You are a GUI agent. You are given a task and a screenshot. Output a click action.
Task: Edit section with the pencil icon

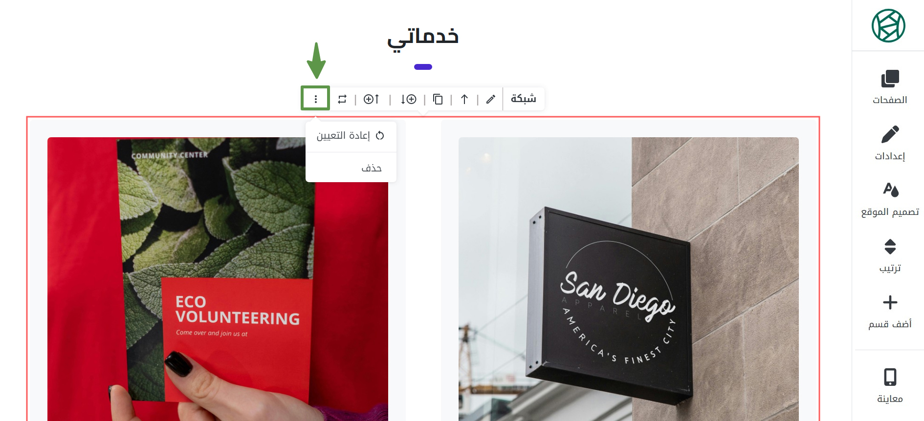click(x=491, y=99)
